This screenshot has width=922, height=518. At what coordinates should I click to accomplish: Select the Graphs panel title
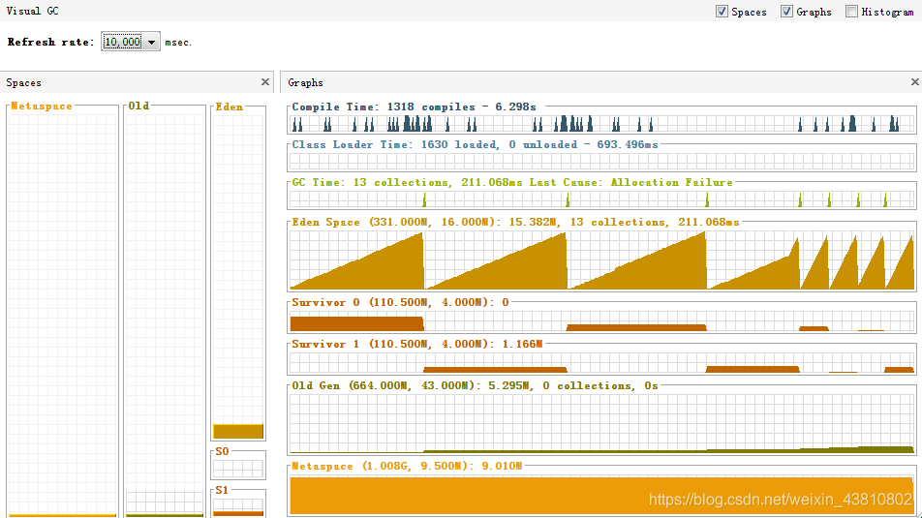(305, 83)
